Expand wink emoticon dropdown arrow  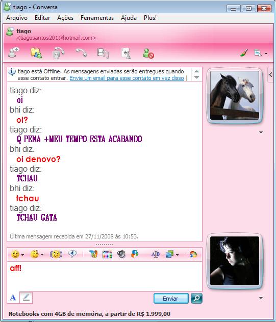click(x=42, y=255)
